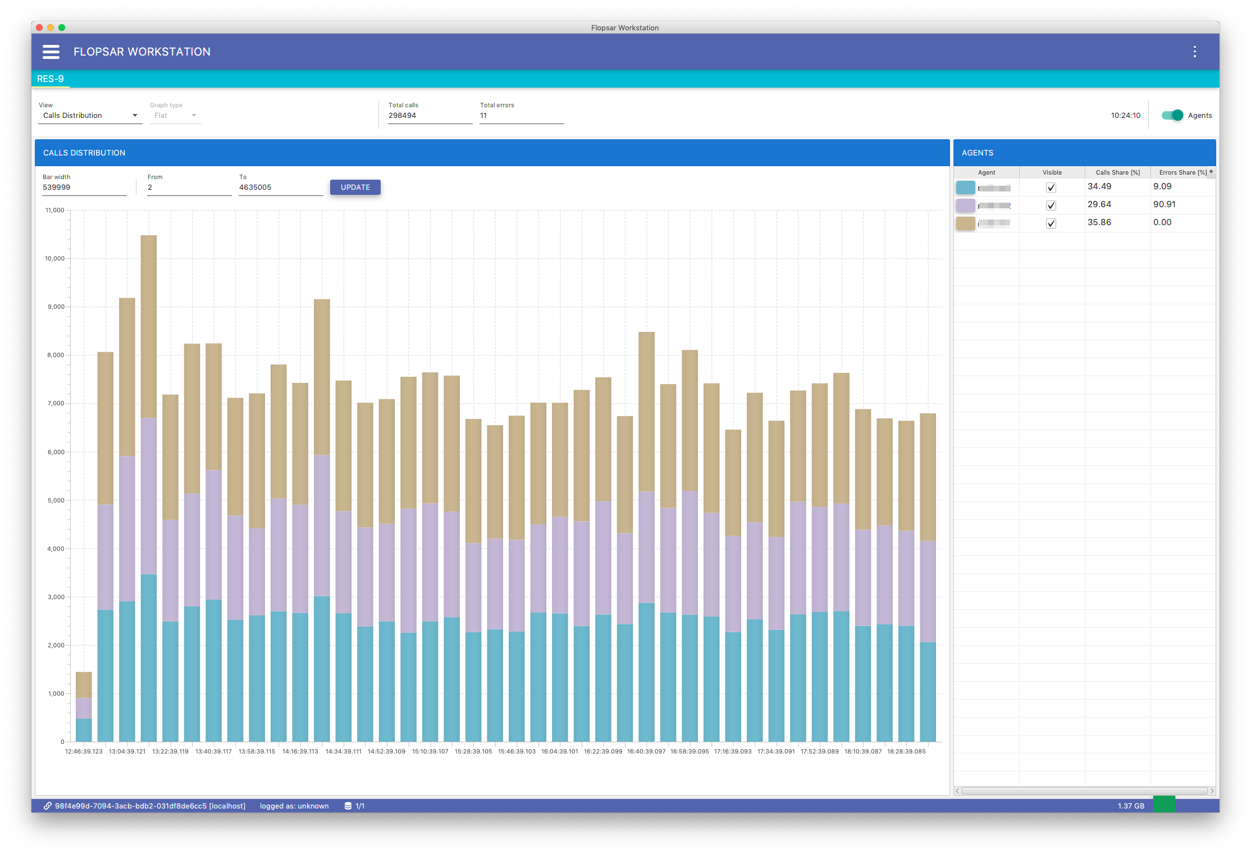Click the Total errors field
Screen dimensions: 1251x854
pyautogui.click(x=522, y=116)
